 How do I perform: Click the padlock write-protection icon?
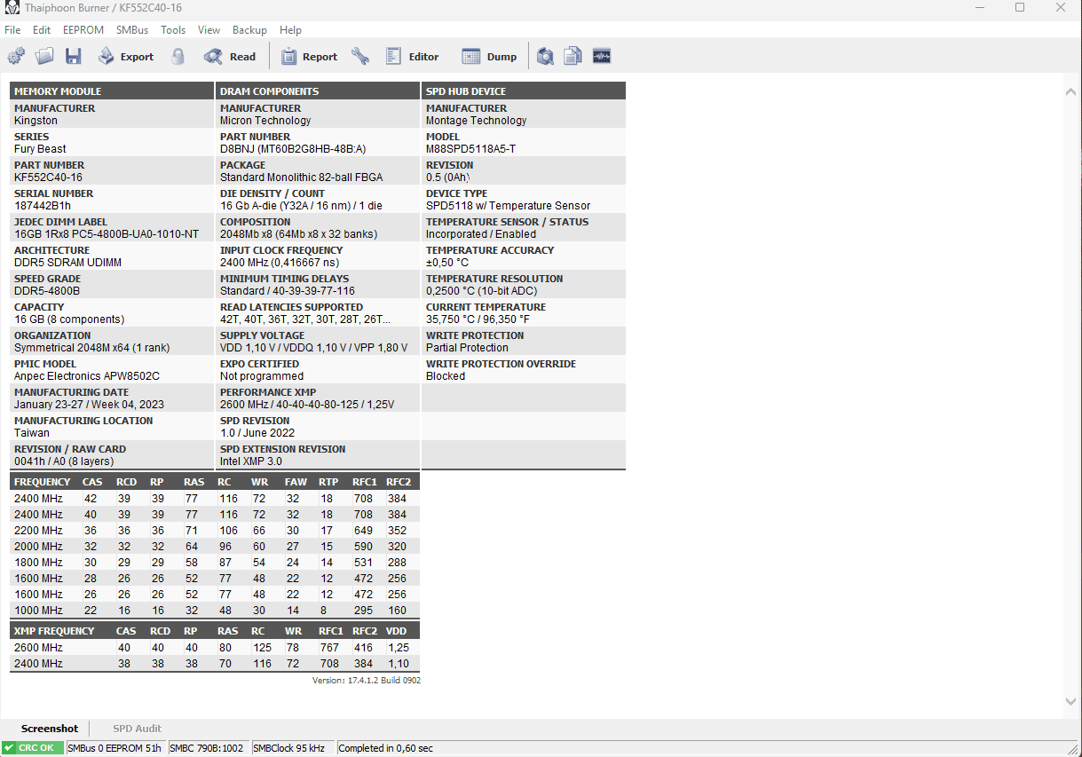click(178, 57)
